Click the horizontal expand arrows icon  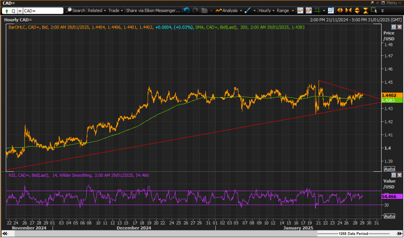point(340,11)
